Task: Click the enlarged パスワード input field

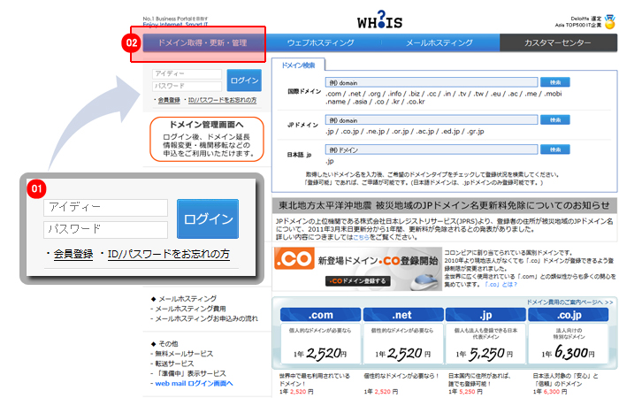Action: point(106,230)
